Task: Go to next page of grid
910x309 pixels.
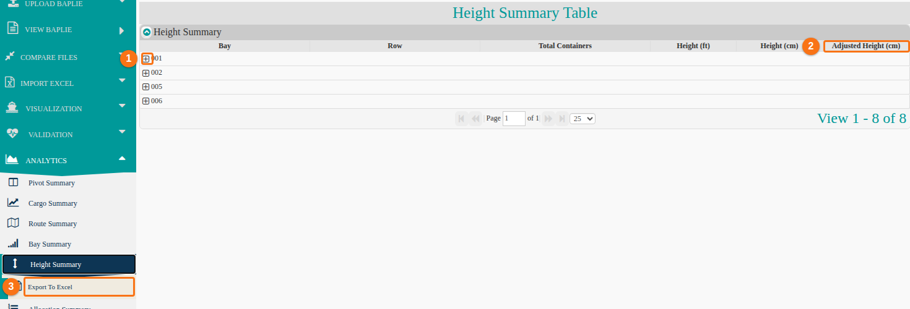Action: pos(548,119)
